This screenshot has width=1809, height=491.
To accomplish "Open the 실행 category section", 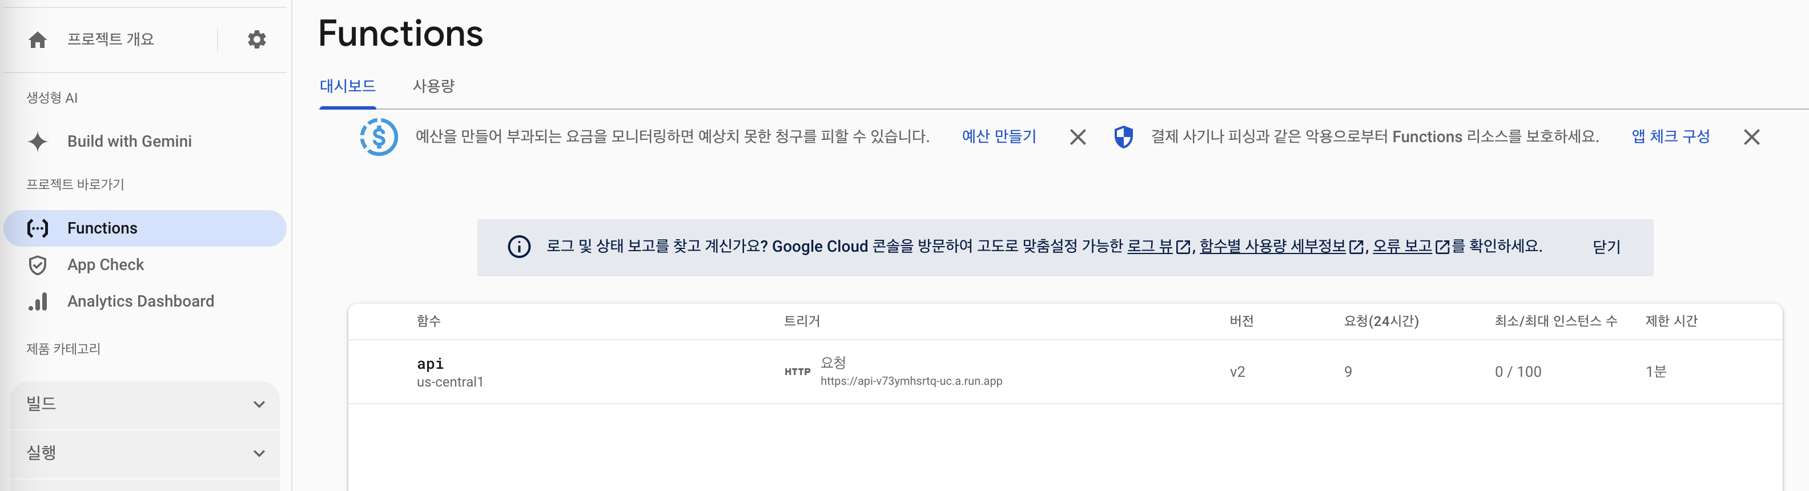I will pyautogui.click(x=144, y=454).
